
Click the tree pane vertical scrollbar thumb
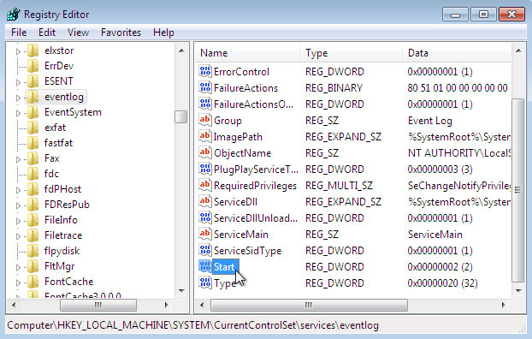click(x=181, y=116)
